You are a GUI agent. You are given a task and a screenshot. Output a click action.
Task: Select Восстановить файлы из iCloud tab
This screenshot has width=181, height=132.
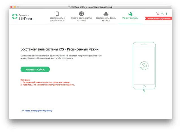click(106, 16)
